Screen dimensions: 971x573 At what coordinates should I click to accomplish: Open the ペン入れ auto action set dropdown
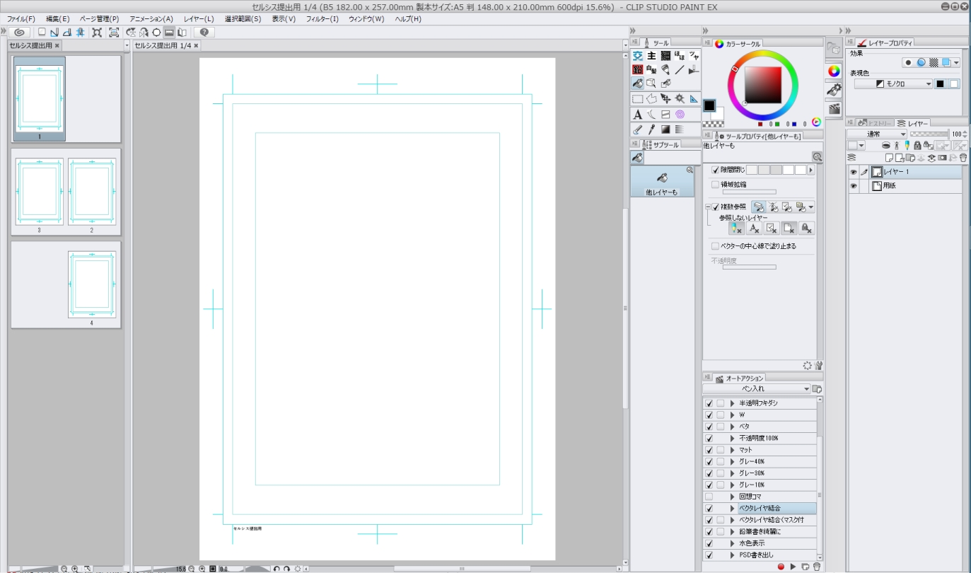pos(756,389)
